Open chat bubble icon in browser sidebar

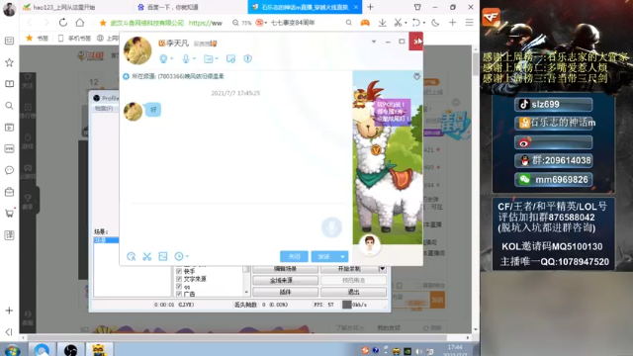pyautogui.click(x=9, y=170)
